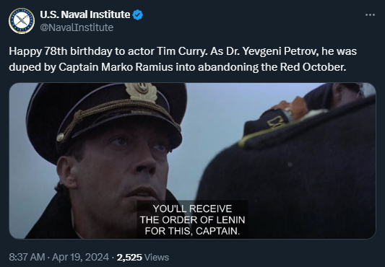
Task: Open the U.S. Naval Institute profile avatar
Action: pos(22,21)
